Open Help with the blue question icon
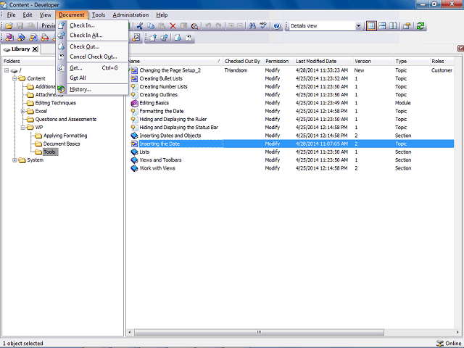The image size is (464, 348). [277, 26]
